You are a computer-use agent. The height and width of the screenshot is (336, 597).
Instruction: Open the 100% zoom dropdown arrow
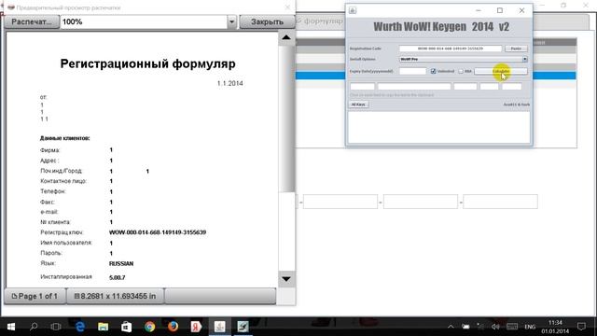coord(231,21)
